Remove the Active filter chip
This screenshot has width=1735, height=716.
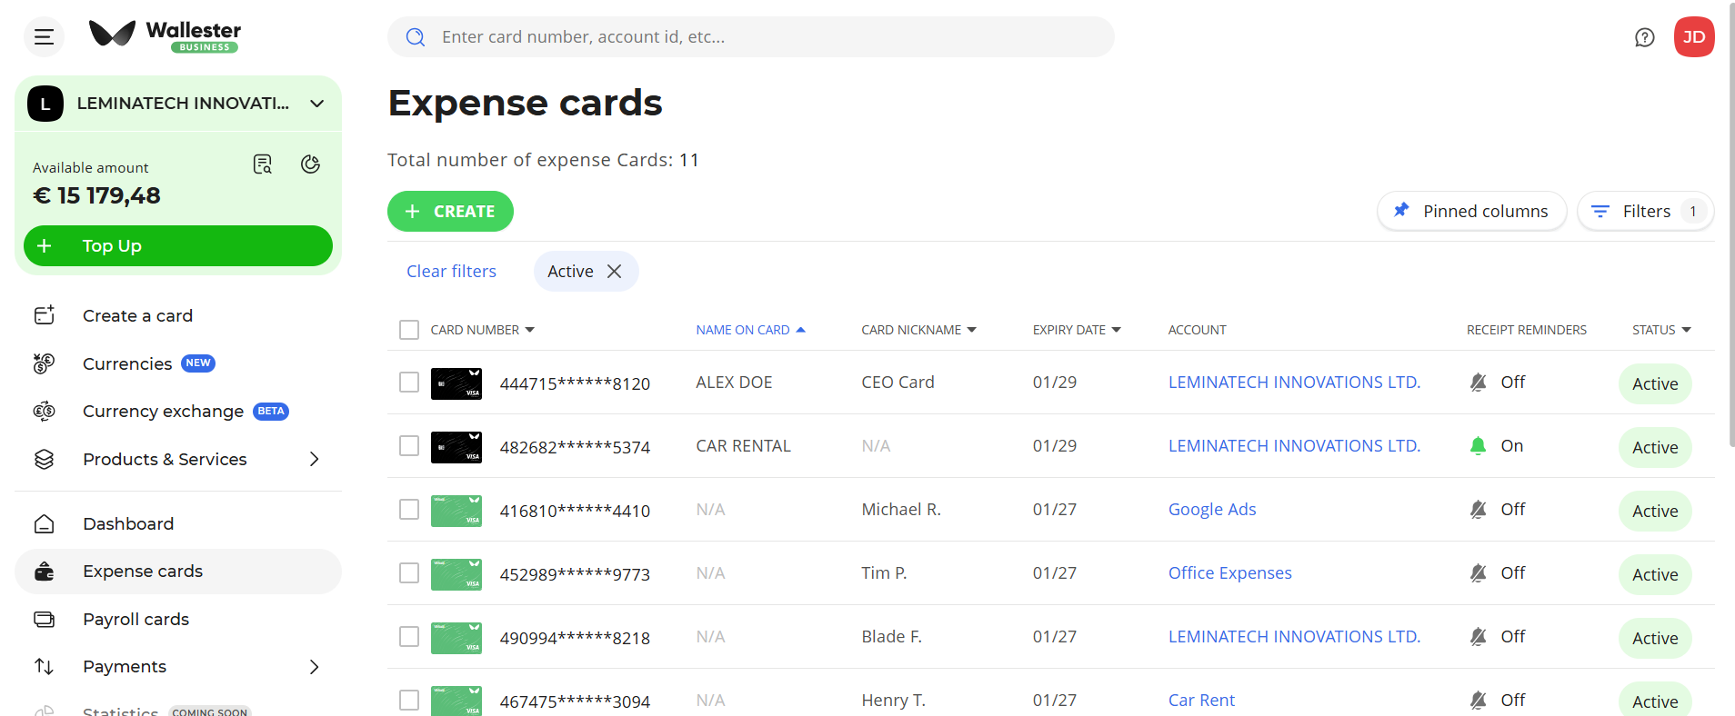coord(615,272)
